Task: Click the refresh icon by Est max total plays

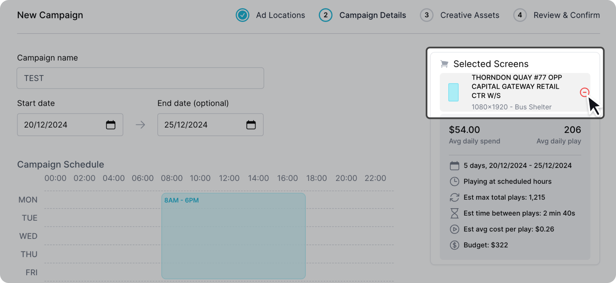Action: [454, 198]
